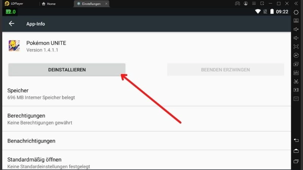Click the Version 1.4.1.1 text
303x170 pixels.
(x=42, y=50)
